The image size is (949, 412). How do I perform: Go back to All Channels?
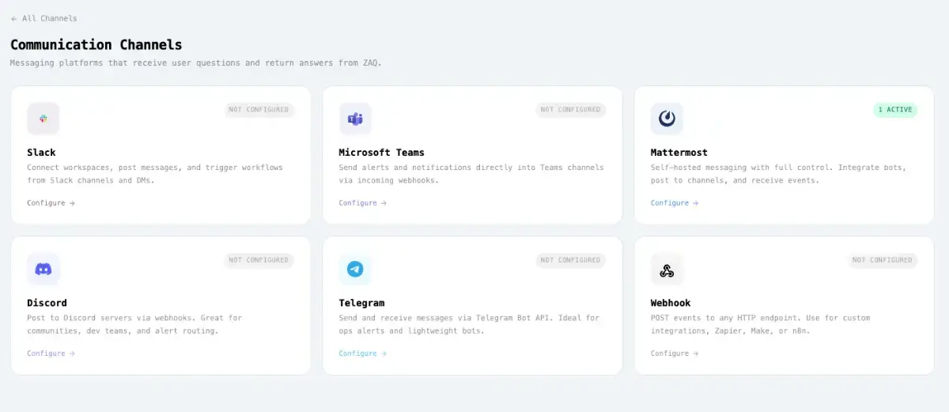coord(44,18)
